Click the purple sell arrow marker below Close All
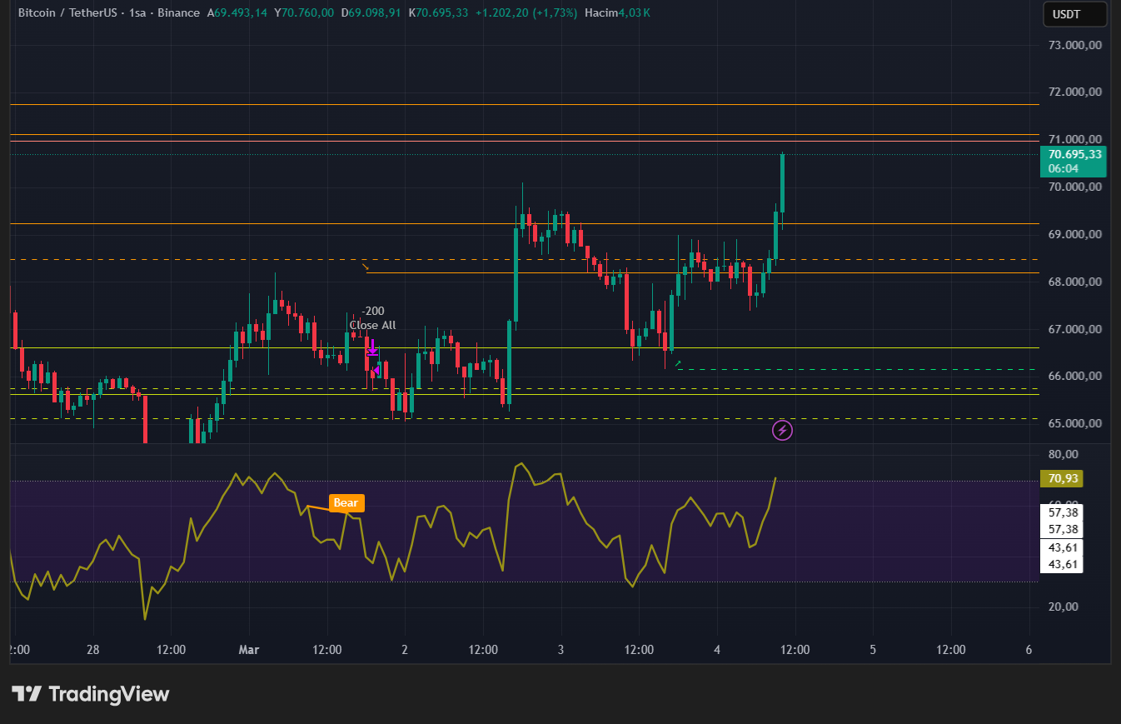 click(x=372, y=348)
